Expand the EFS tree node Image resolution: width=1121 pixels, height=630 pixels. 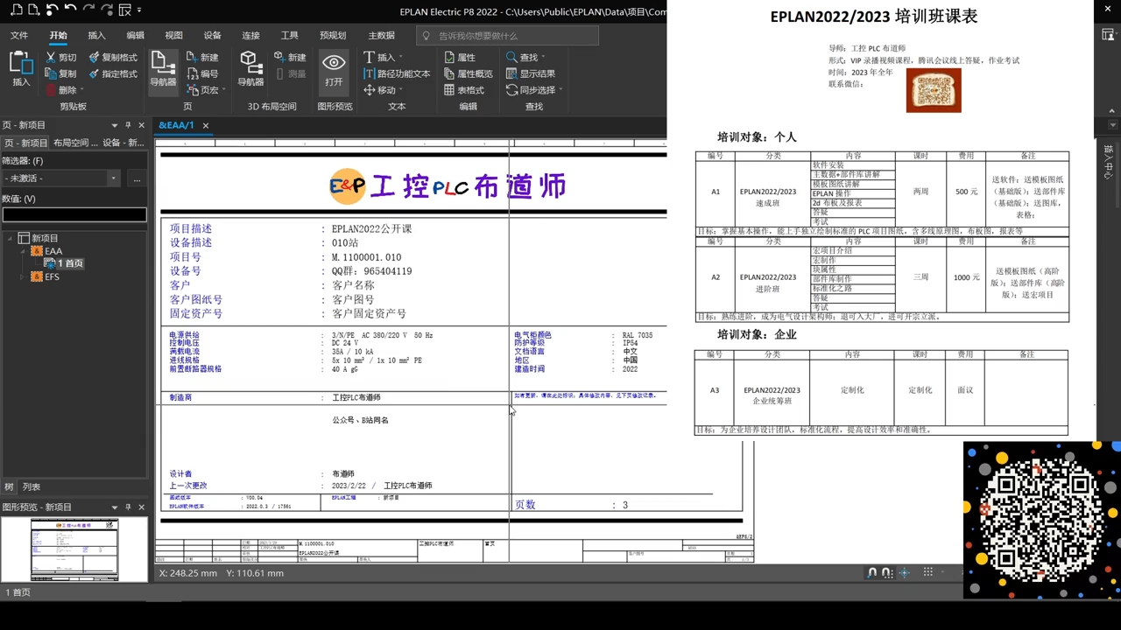click(x=22, y=276)
